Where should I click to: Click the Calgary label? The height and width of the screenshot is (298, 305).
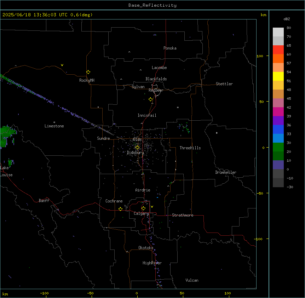click(x=141, y=213)
